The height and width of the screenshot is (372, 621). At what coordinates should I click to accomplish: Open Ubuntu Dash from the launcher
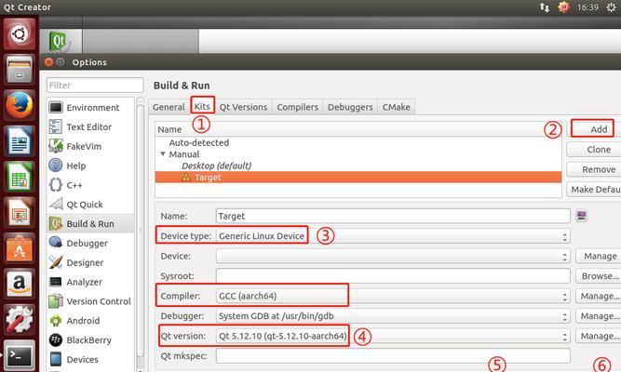pos(19,34)
